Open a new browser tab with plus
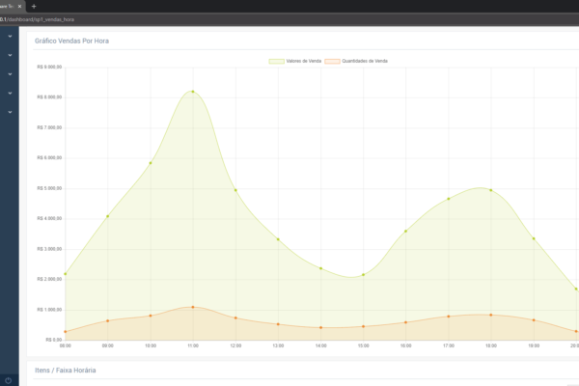 (34, 7)
